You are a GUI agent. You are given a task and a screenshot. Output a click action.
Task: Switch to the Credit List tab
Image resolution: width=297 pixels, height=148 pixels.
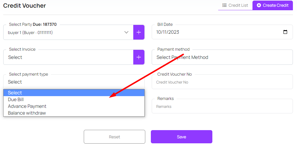pyautogui.click(x=235, y=5)
